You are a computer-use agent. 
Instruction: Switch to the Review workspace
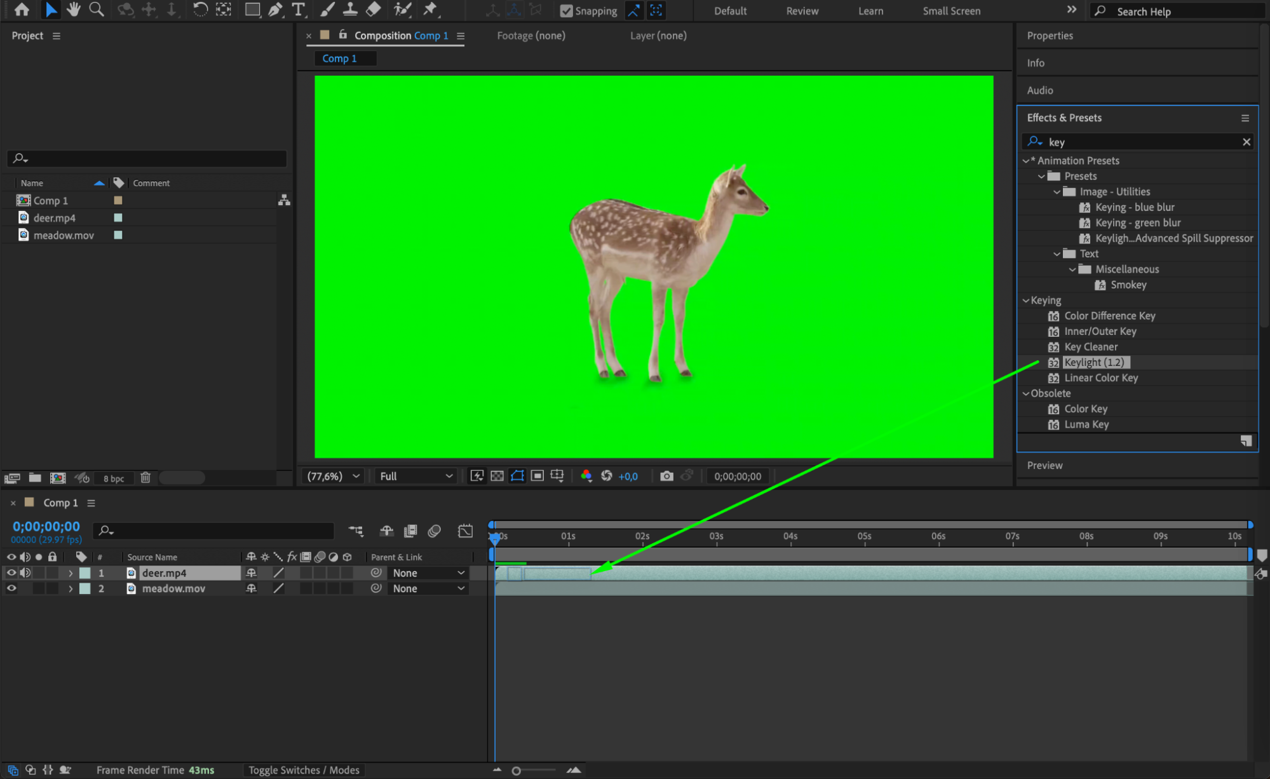pyautogui.click(x=802, y=11)
